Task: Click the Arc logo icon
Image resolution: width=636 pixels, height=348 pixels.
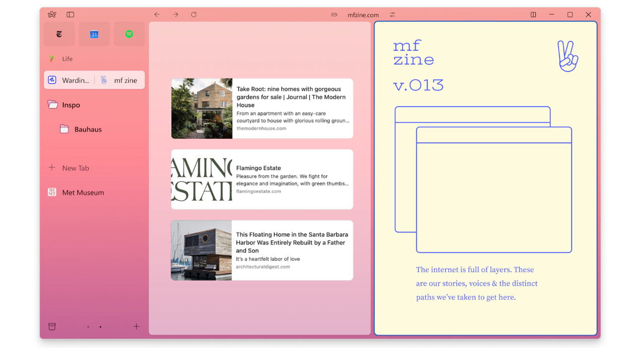Action: click(52, 15)
